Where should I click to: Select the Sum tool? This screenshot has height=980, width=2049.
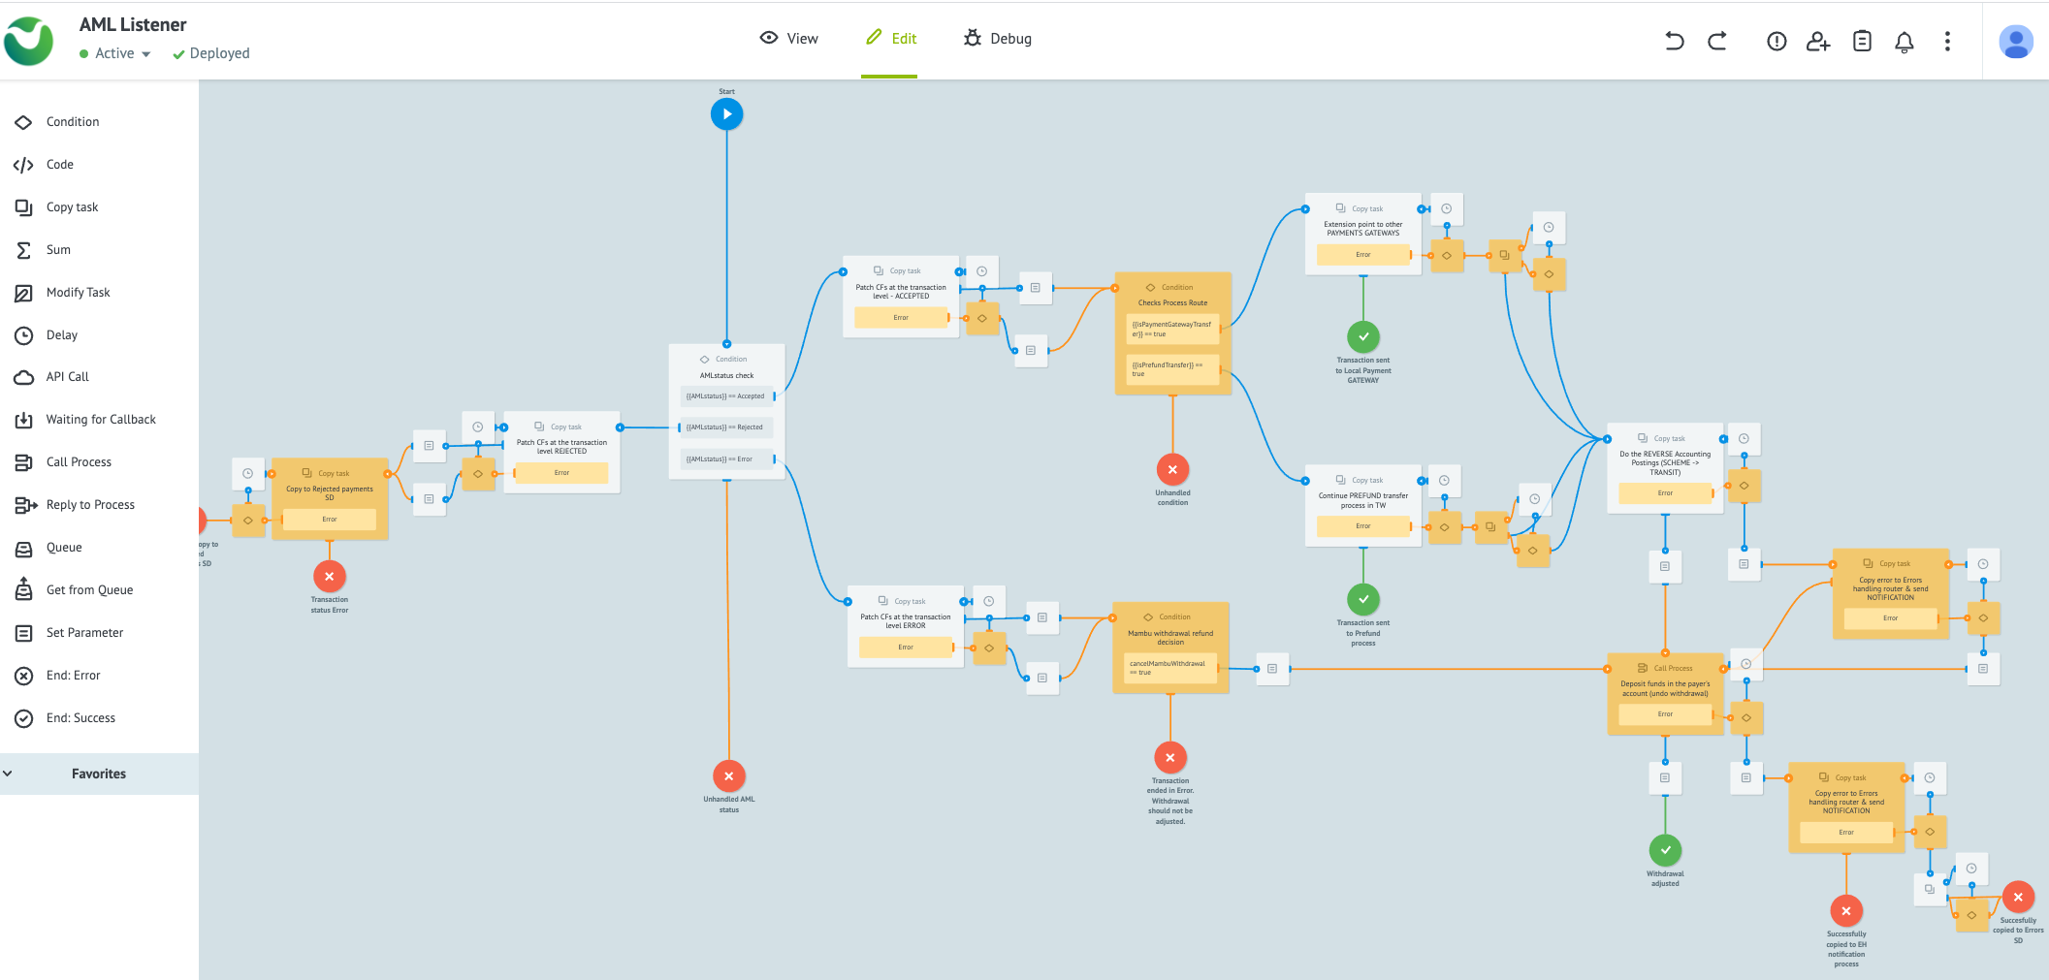click(x=58, y=249)
